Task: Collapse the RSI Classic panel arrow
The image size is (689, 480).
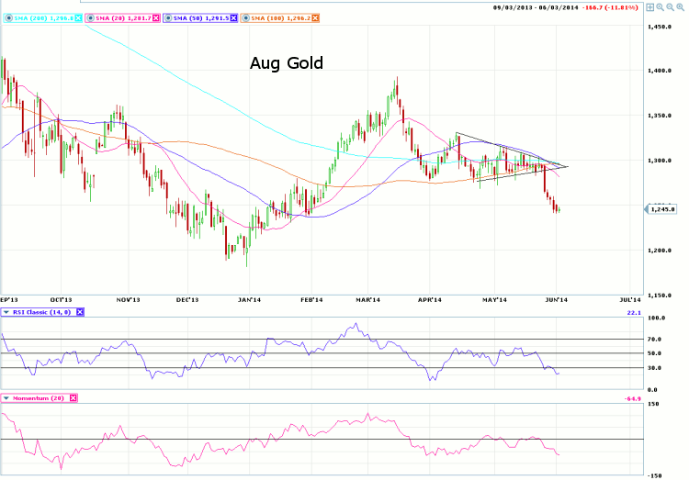Action: click(8, 312)
